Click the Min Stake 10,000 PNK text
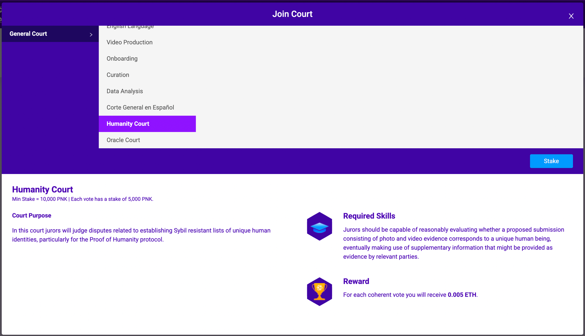585x336 pixels. [x=39, y=199]
